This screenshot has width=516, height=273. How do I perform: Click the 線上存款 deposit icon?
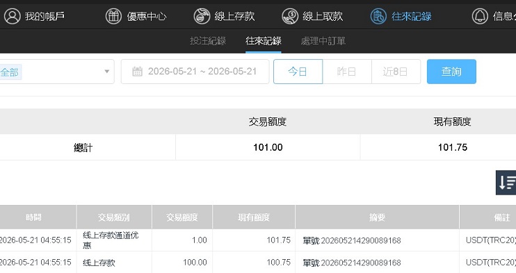click(202, 16)
